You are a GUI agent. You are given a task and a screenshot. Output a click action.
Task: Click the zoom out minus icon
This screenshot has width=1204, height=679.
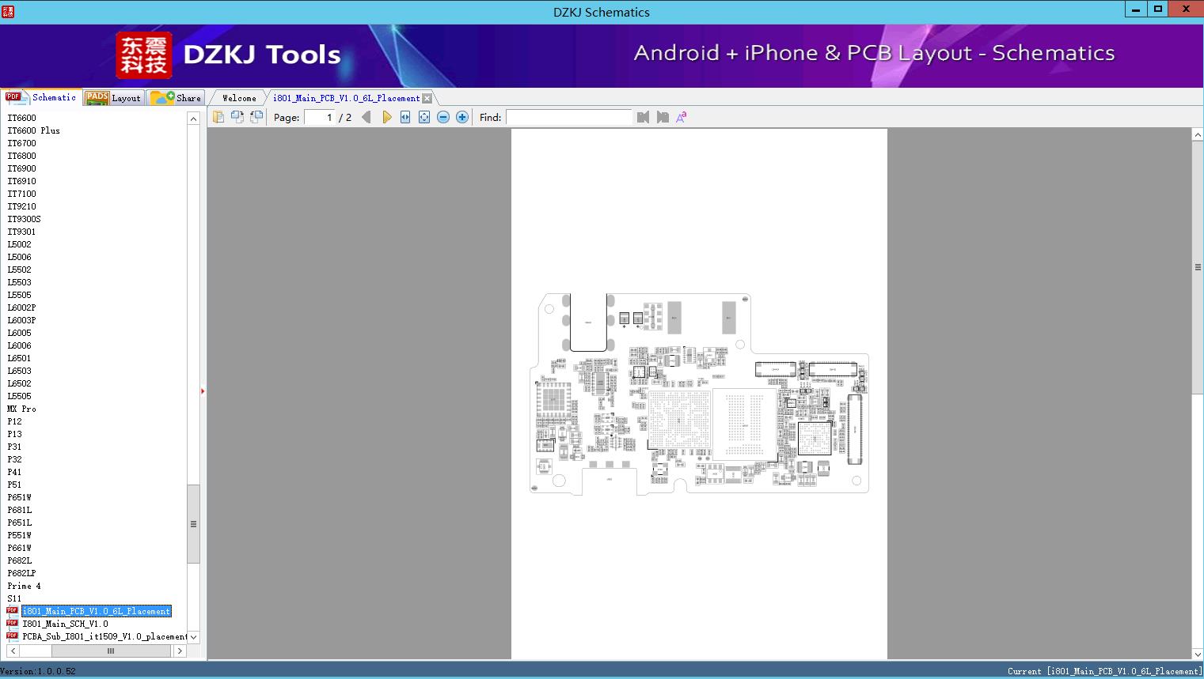[x=443, y=117]
